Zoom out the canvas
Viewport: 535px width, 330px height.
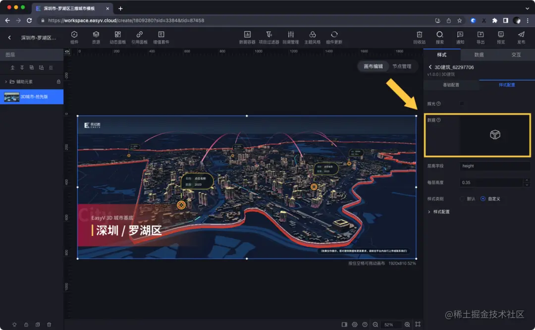375,325
